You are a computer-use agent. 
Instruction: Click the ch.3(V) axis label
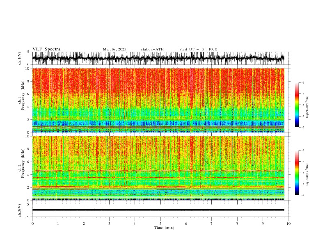pos(20,210)
